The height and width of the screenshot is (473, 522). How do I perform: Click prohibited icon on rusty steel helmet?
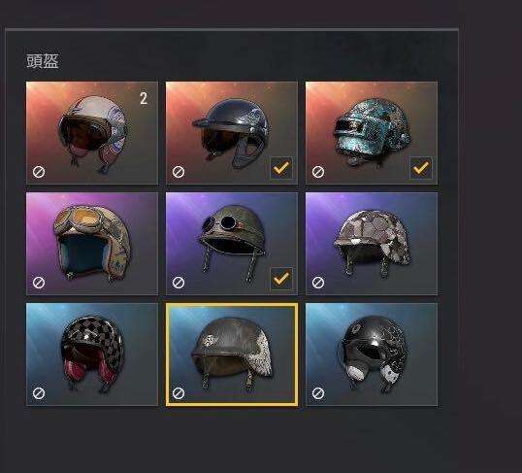pyautogui.click(x=179, y=393)
